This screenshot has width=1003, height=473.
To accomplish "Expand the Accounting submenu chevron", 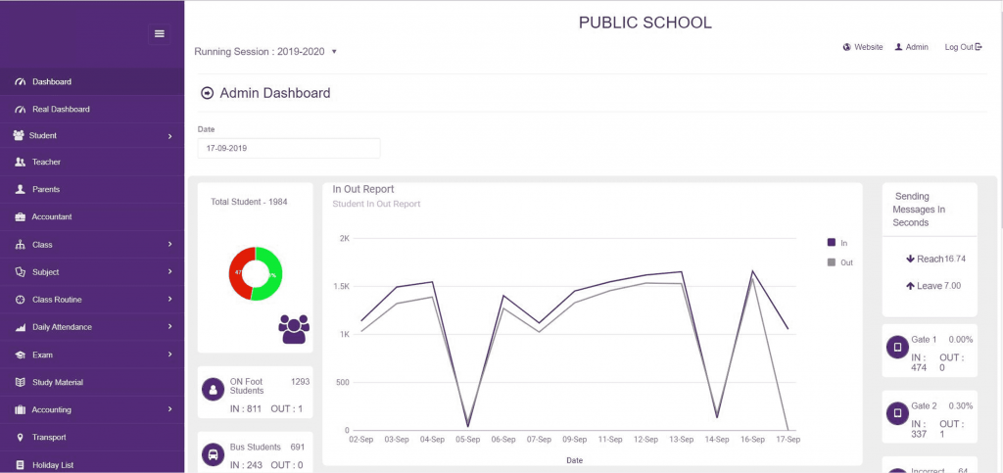I will tap(170, 409).
